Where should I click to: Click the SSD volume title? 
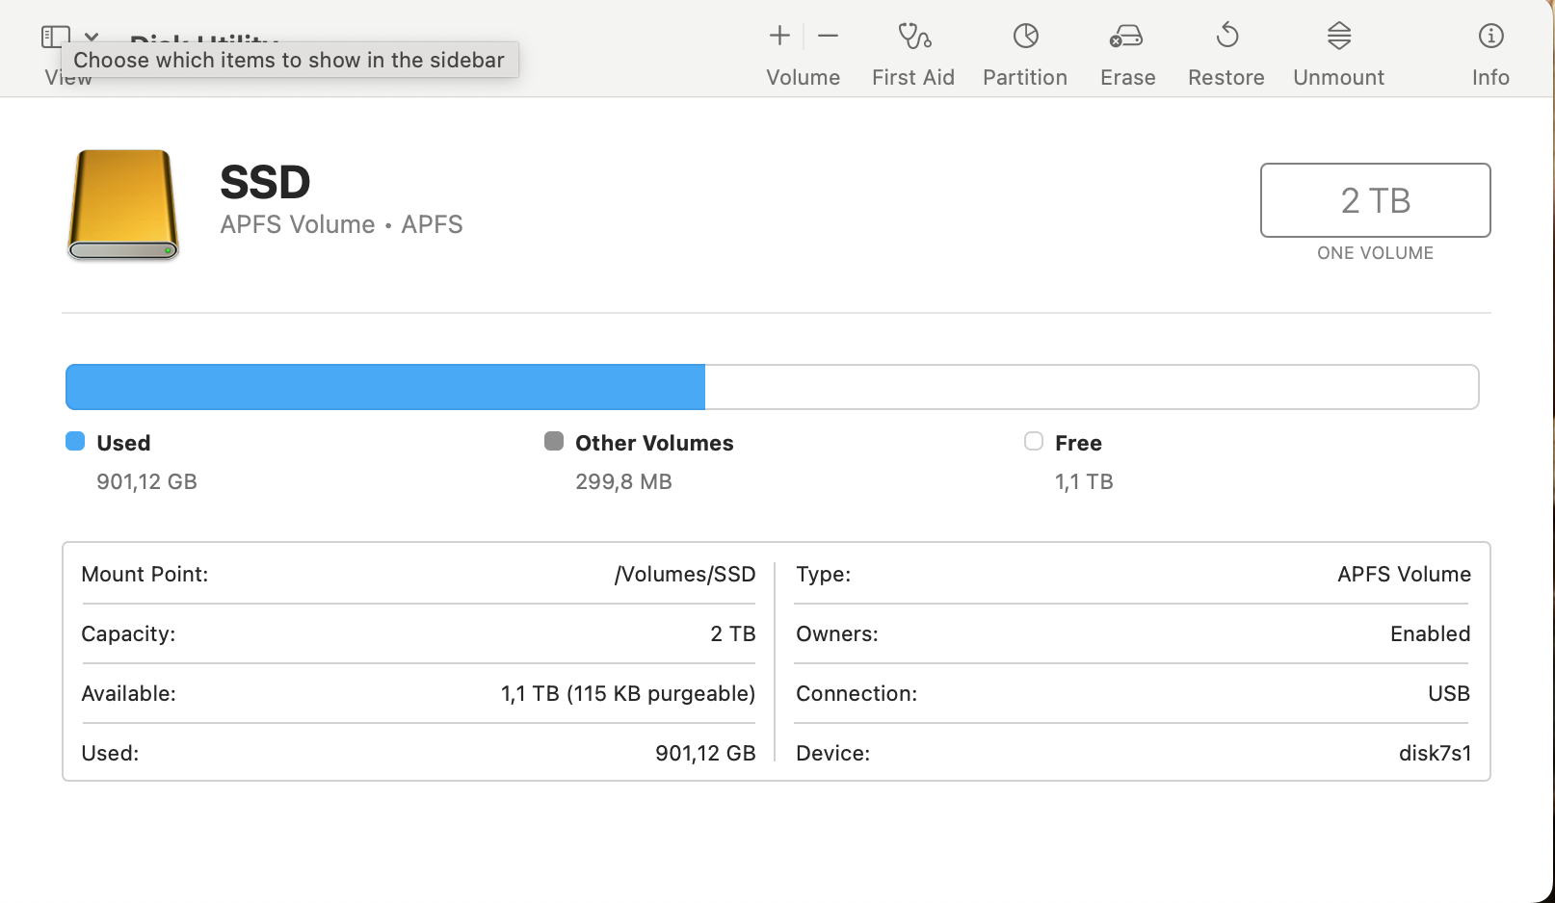pyautogui.click(x=265, y=182)
